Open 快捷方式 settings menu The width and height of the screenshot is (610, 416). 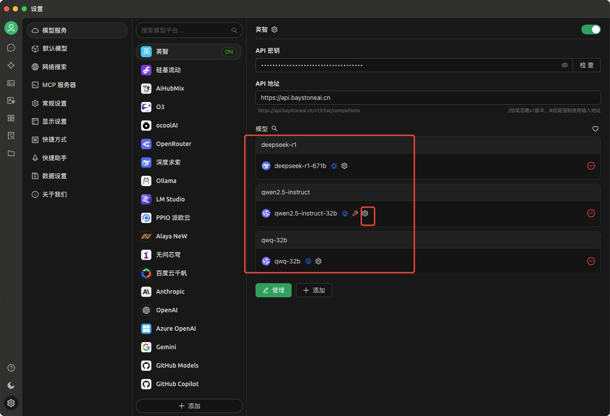(x=77, y=139)
